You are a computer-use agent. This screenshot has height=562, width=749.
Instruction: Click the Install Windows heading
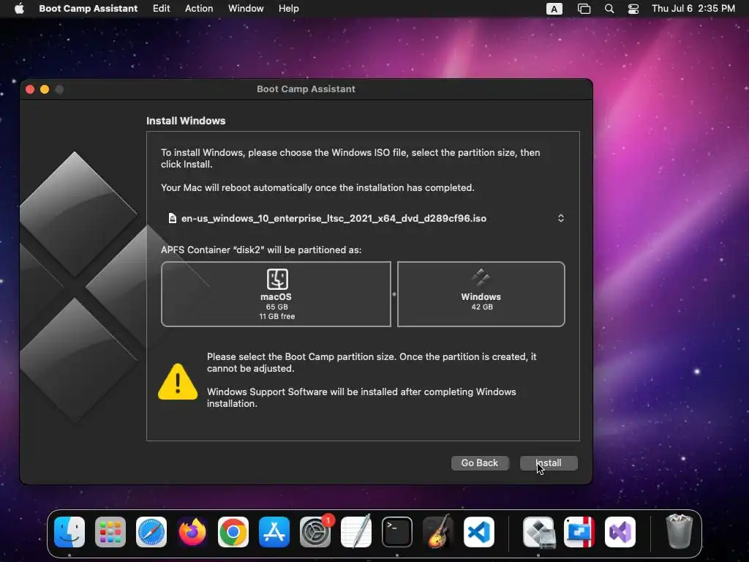click(186, 121)
